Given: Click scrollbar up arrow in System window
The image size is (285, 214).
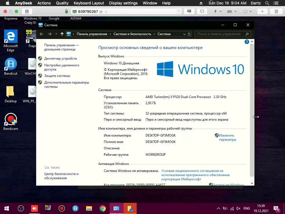Looking at the screenshot, I should click(x=252, y=42).
